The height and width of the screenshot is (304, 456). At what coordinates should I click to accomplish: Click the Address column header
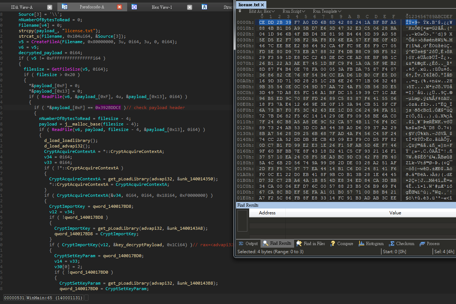[x=267, y=213]
